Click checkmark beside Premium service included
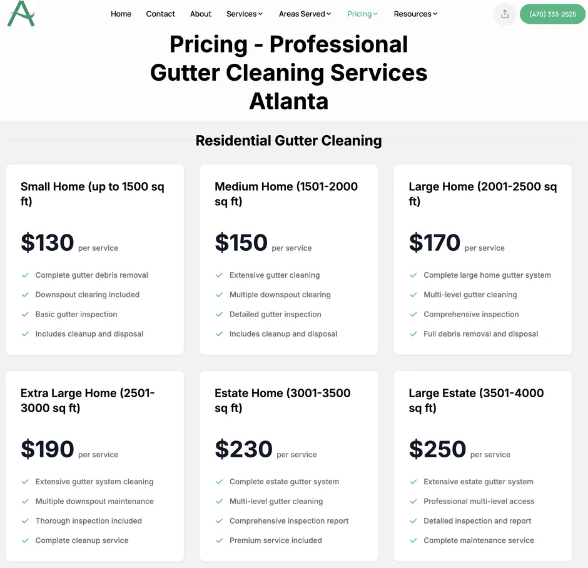 (220, 540)
